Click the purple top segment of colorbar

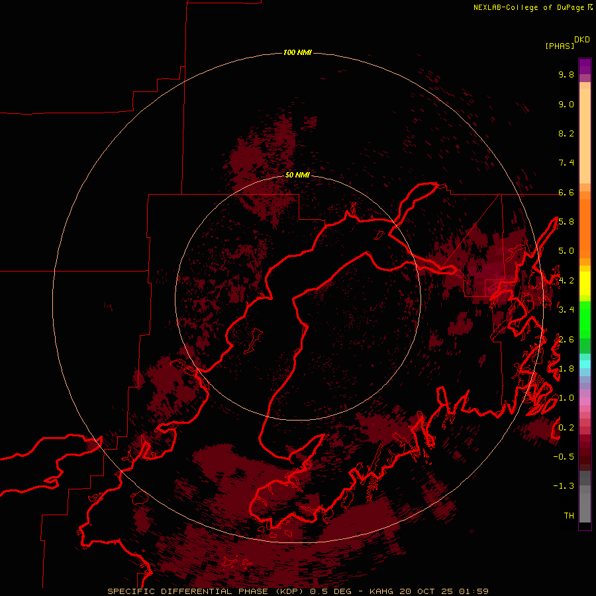[585, 66]
